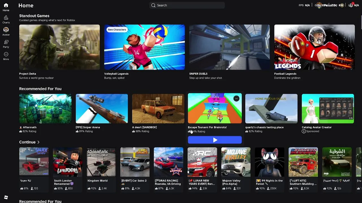This screenshot has width=362, height=203.
Task: Open the DRAG RACING Roanoke, VA Driving thumbnail
Action: (x=169, y=162)
